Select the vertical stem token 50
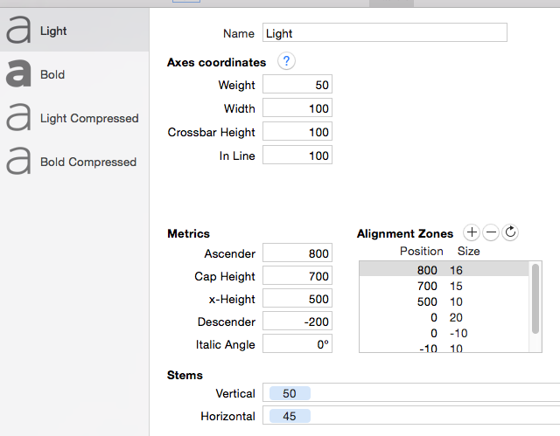 290,393
